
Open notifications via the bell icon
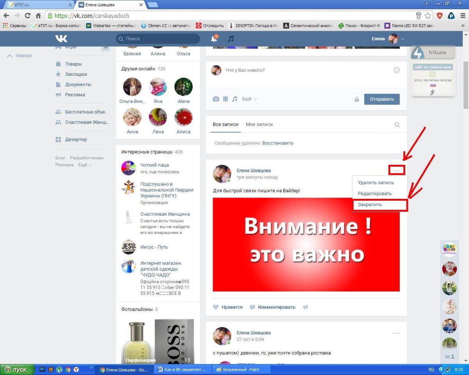214,39
